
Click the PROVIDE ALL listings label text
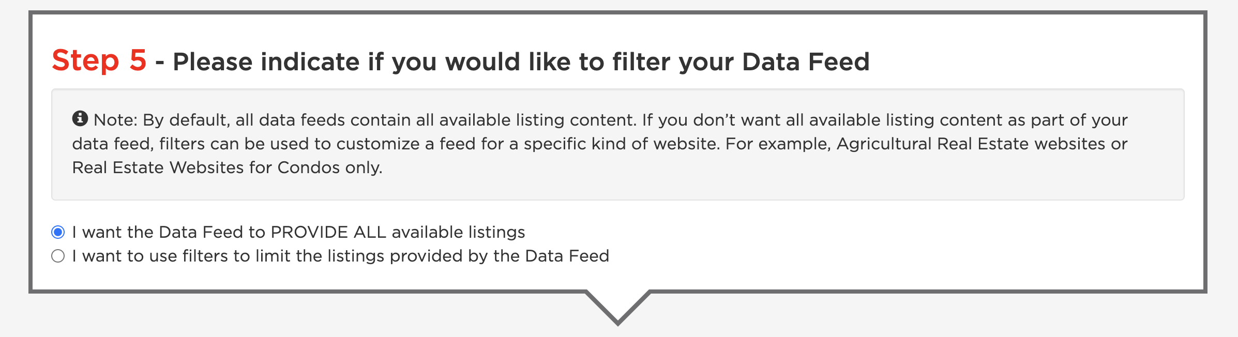pos(299,233)
